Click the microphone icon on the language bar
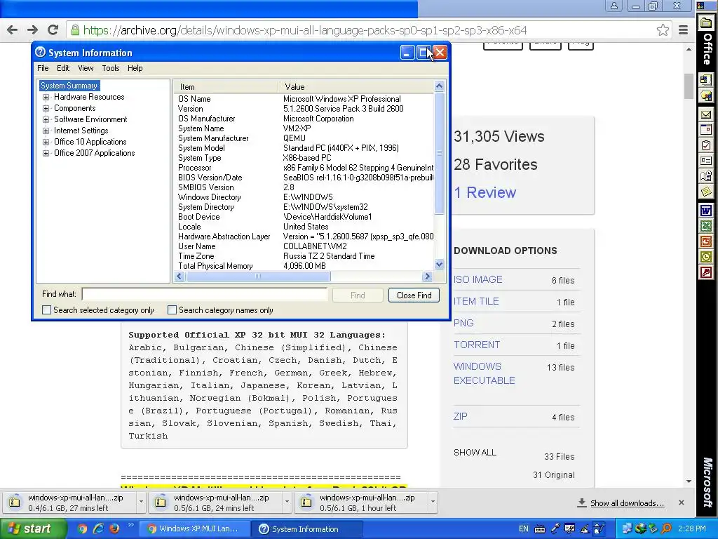The width and height of the screenshot is (718, 539). (555, 529)
